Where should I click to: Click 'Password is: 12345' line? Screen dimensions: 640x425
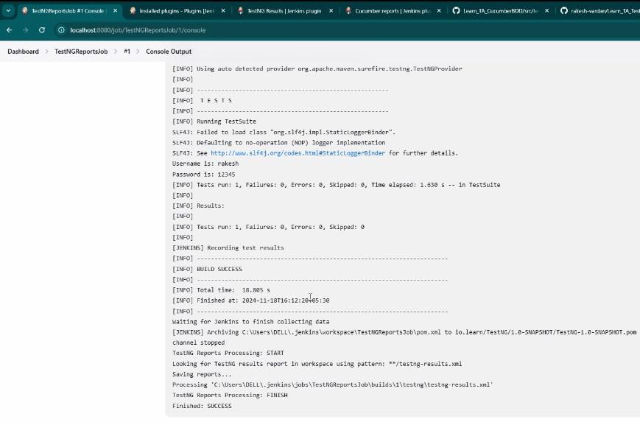tap(204, 175)
